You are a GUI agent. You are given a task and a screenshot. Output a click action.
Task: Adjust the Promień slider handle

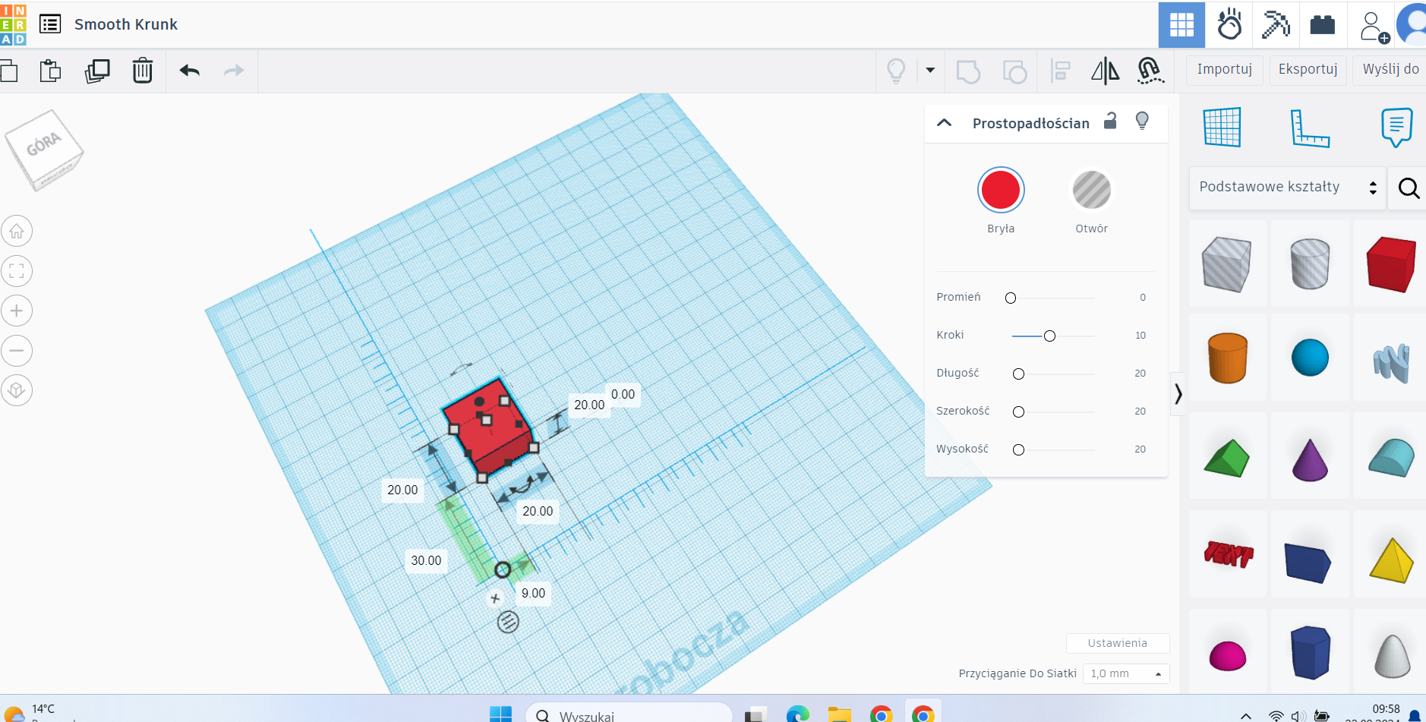[1011, 298]
